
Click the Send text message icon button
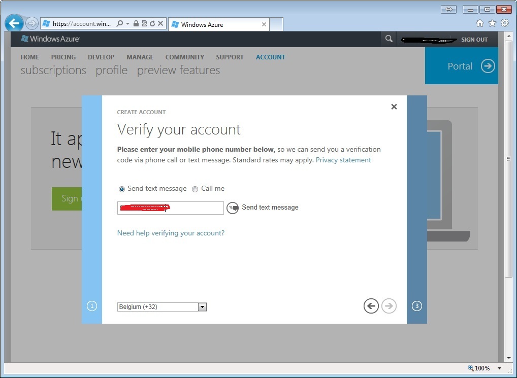(x=233, y=208)
